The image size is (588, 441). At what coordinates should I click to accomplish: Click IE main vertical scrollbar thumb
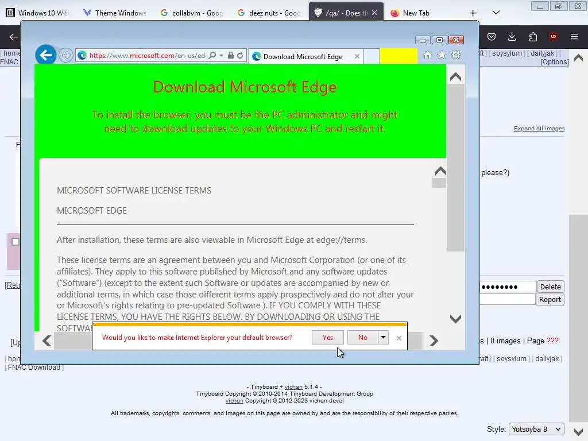pyautogui.click(x=455, y=168)
